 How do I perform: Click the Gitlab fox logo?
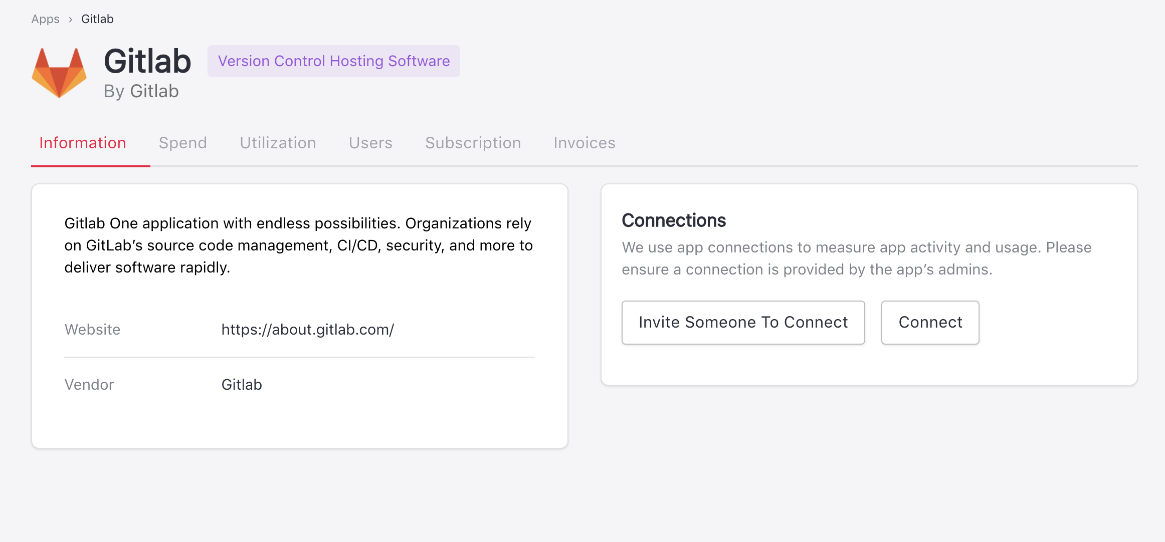pyautogui.click(x=59, y=73)
